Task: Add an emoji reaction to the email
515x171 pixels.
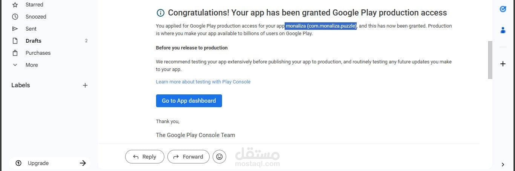Action: coord(219,157)
